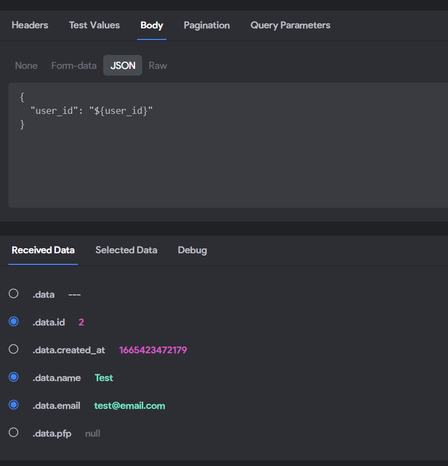
Task: Click the "user_id" line in the JSON body
Action: (x=92, y=111)
